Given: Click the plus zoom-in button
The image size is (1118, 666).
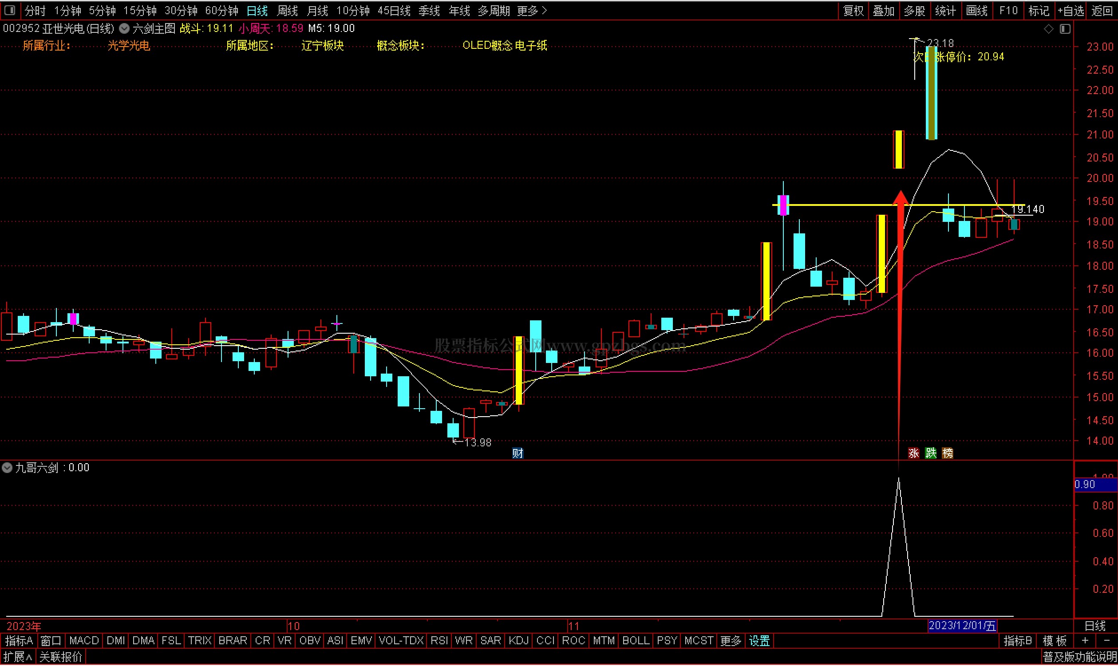Looking at the screenshot, I should coord(1085,641).
